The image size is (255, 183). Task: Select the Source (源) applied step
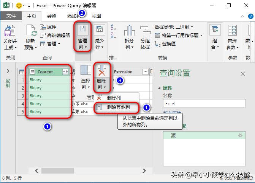(x=204, y=135)
